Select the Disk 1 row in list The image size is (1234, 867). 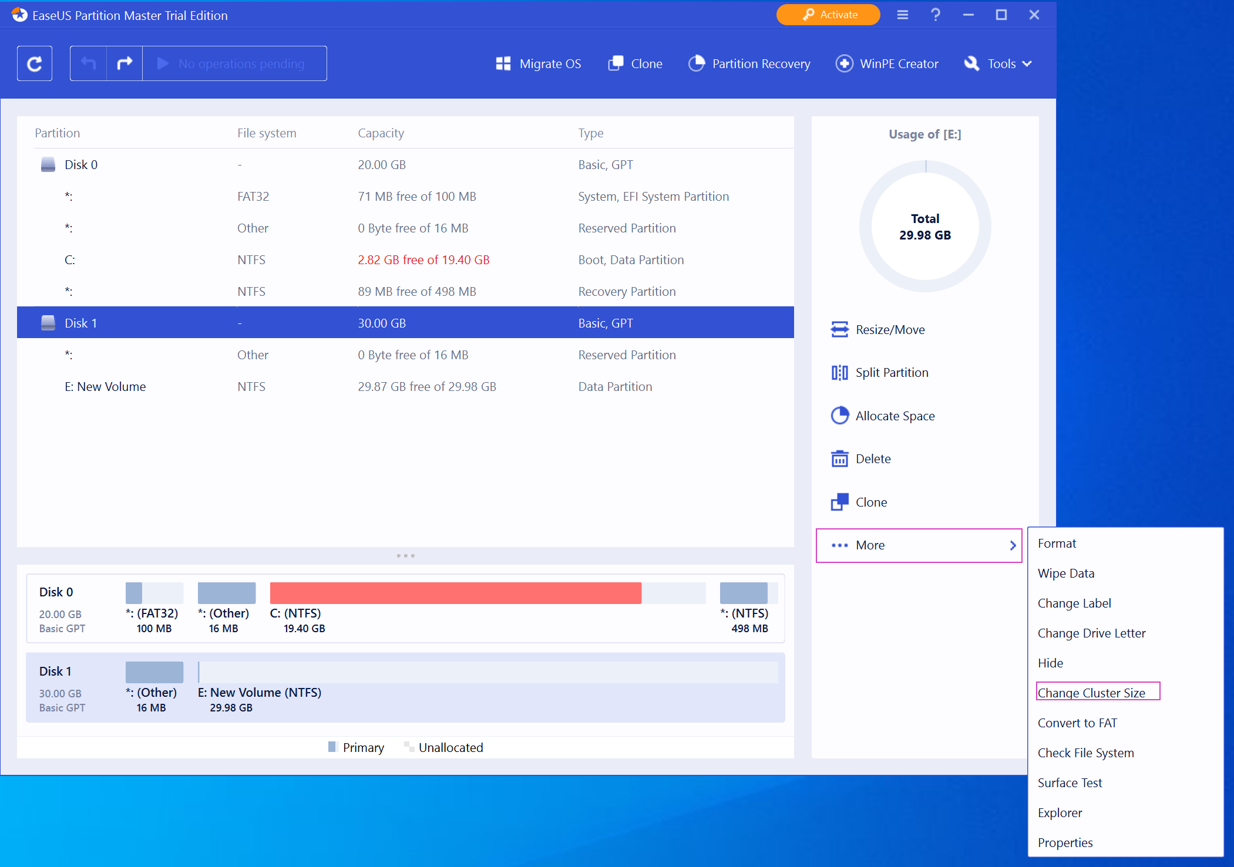click(405, 323)
